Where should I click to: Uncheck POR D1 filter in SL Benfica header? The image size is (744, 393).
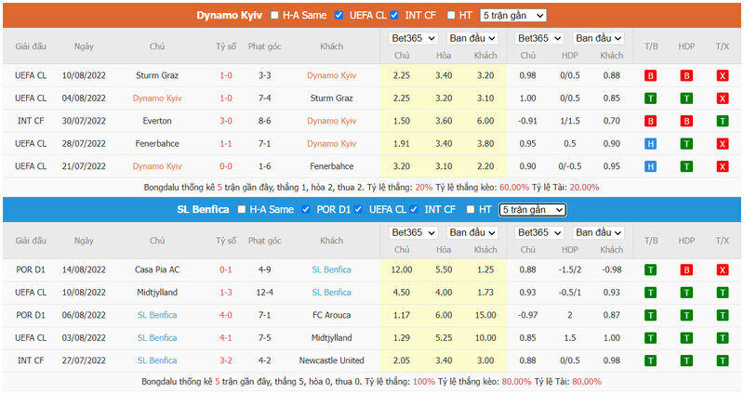click(x=306, y=210)
